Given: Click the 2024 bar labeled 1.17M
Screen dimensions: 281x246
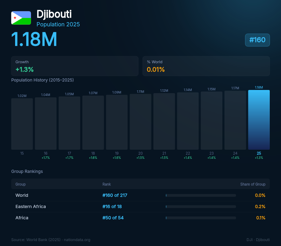Looking at the screenshot, I should tap(235, 120).
